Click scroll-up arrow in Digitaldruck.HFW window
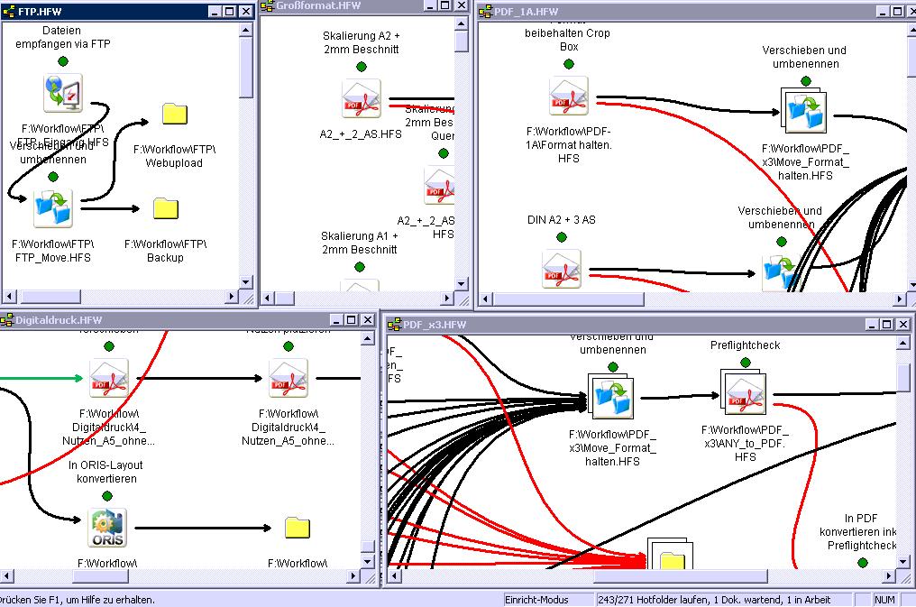The width and height of the screenshot is (916, 607). pyautogui.click(x=368, y=339)
